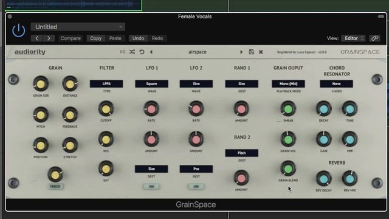Click the Distance knob

click(x=70, y=84)
